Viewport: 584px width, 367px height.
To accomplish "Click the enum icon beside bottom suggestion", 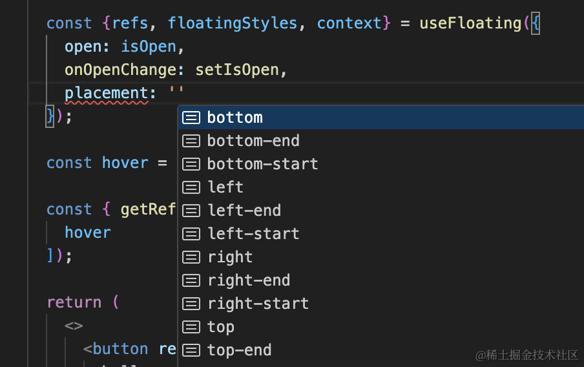I will pyautogui.click(x=191, y=118).
